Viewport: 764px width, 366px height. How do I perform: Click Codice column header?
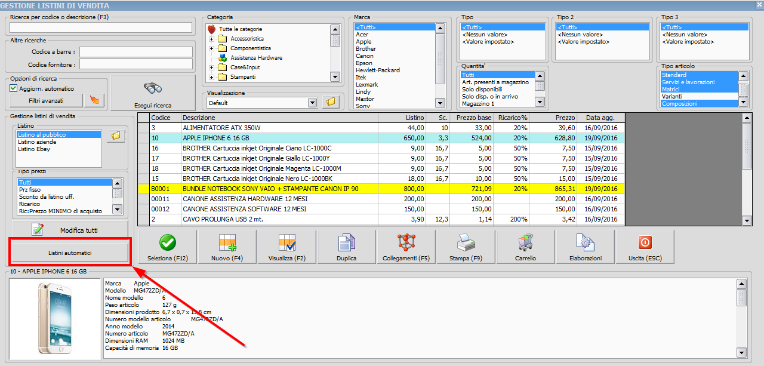click(165, 118)
